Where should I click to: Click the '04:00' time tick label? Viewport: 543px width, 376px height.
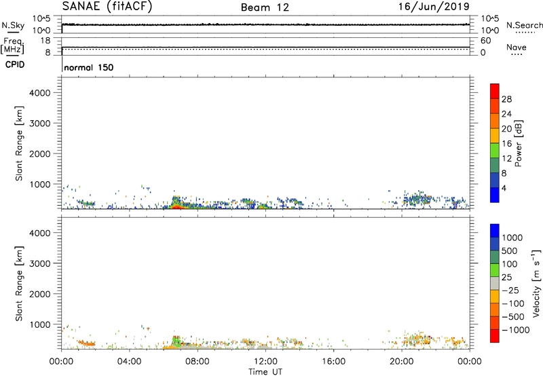point(130,362)
